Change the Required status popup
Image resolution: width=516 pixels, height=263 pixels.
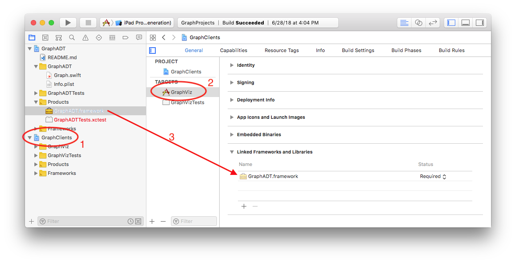coord(433,176)
